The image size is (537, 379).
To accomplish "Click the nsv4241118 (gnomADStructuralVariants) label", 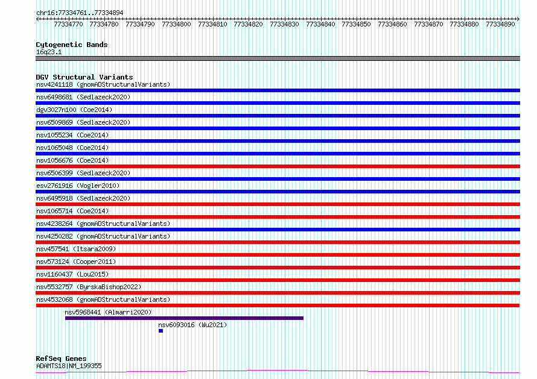I will [x=103, y=84].
